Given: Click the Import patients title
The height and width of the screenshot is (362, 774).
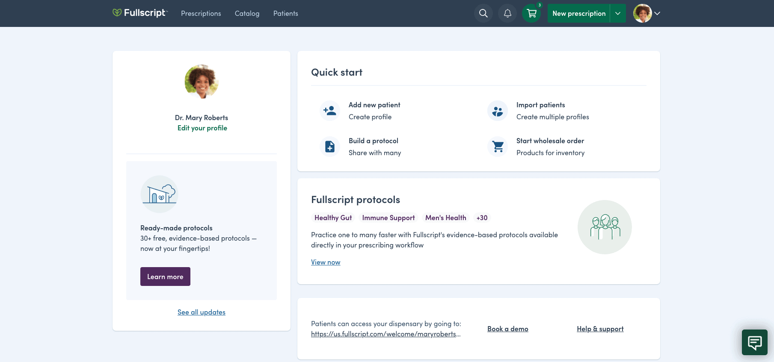Looking at the screenshot, I should pos(541,105).
